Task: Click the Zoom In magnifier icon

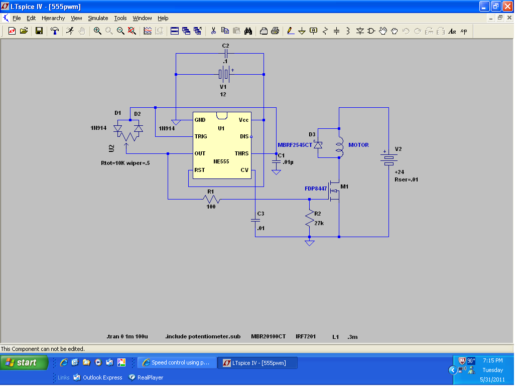Action: coord(97,31)
